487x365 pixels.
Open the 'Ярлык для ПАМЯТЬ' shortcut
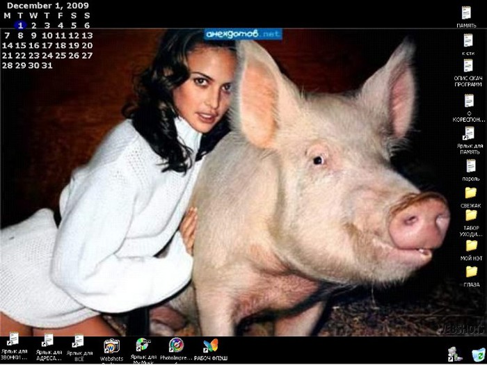point(469,133)
